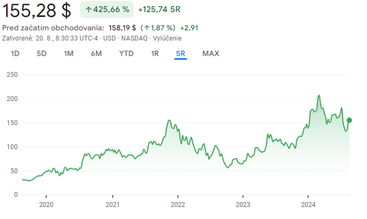This screenshot has height=219, width=367.
Task: Click the green 425,66 % change badge
Action: [107, 10]
